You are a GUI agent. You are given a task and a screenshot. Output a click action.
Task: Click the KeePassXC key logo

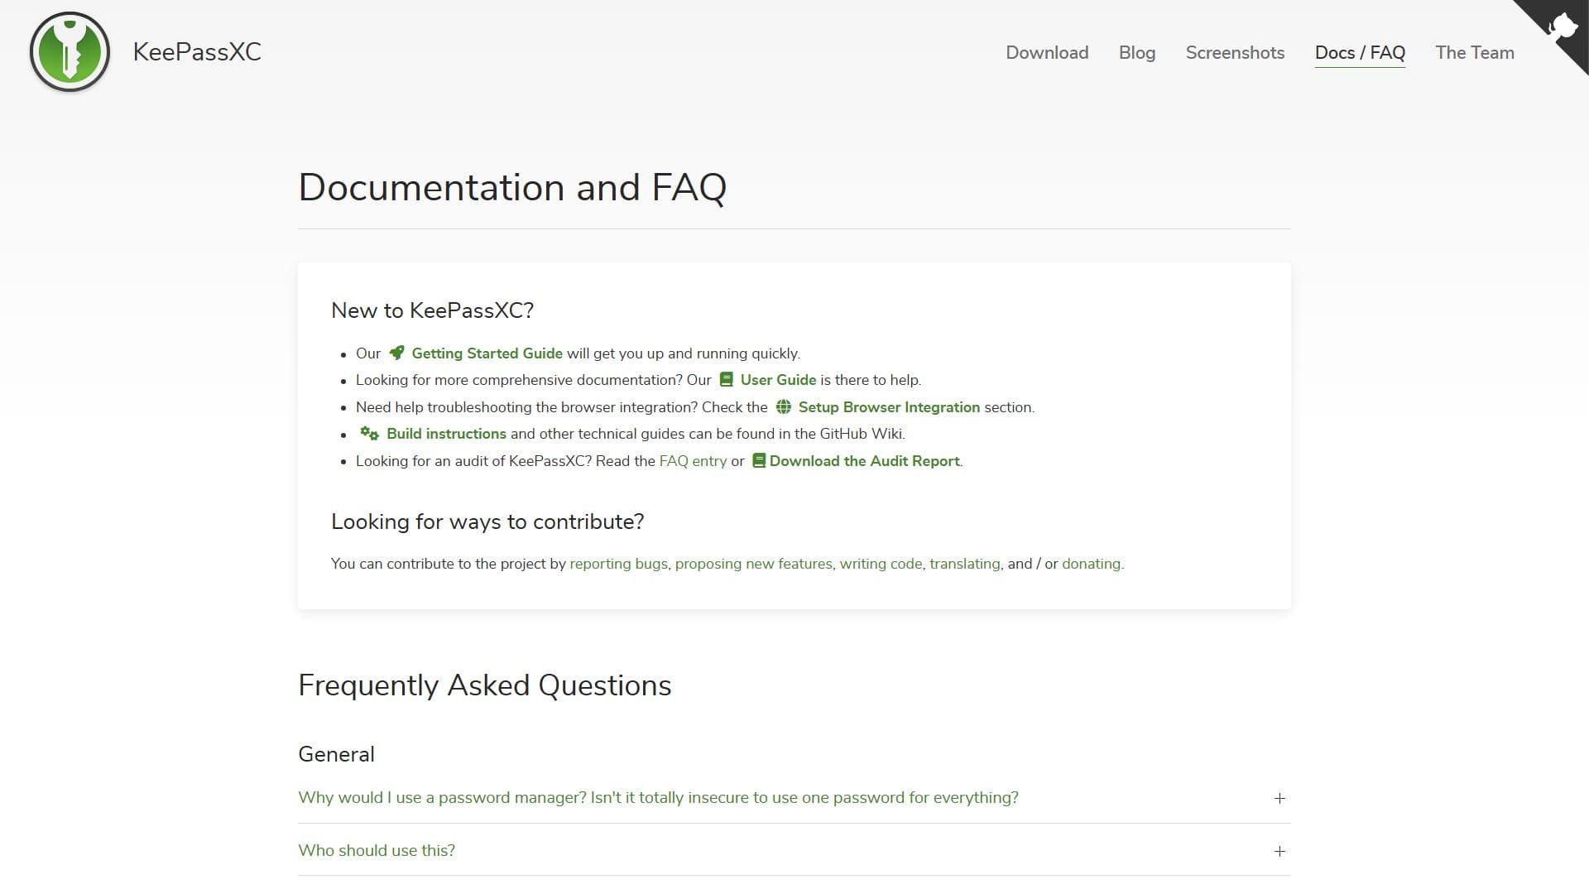pos(70,51)
